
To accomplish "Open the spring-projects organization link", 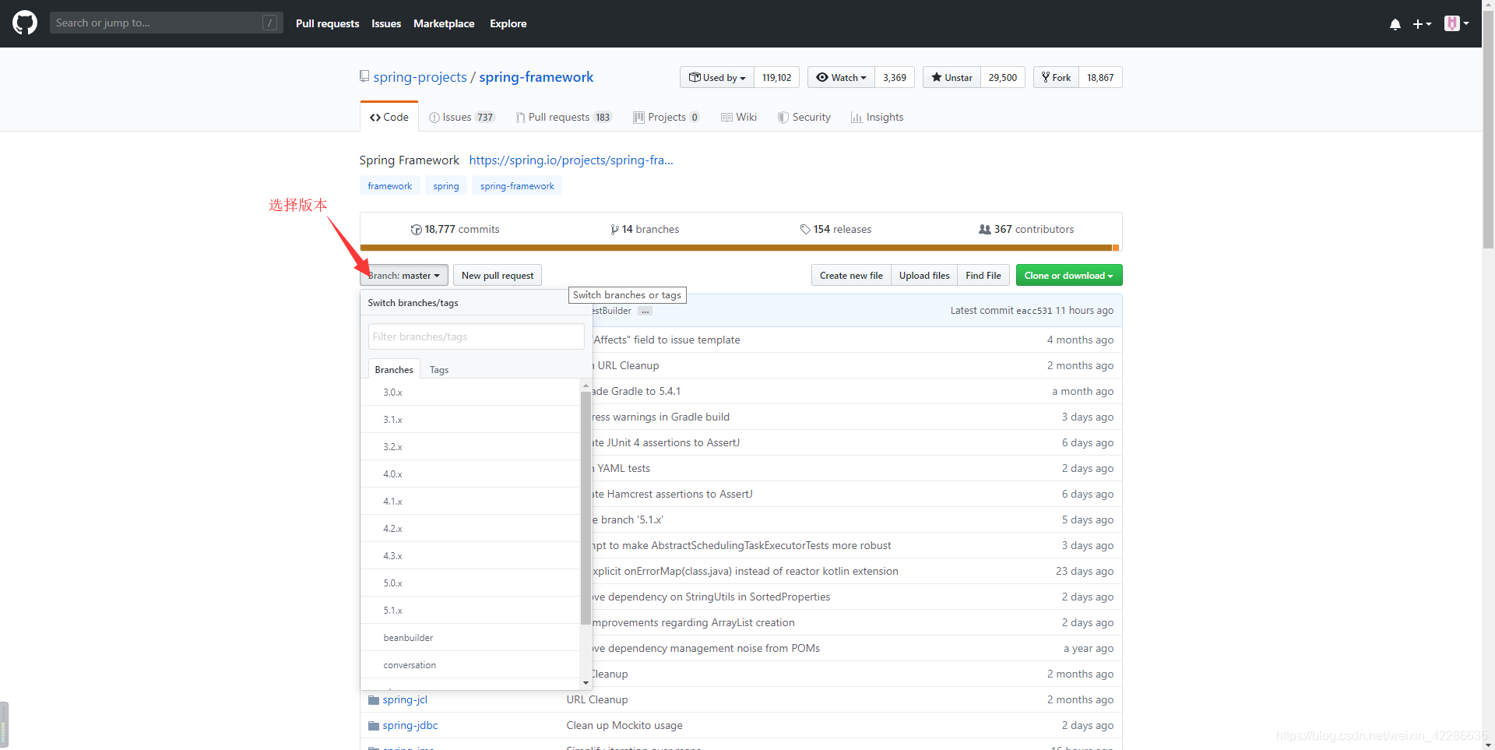I will tap(420, 77).
